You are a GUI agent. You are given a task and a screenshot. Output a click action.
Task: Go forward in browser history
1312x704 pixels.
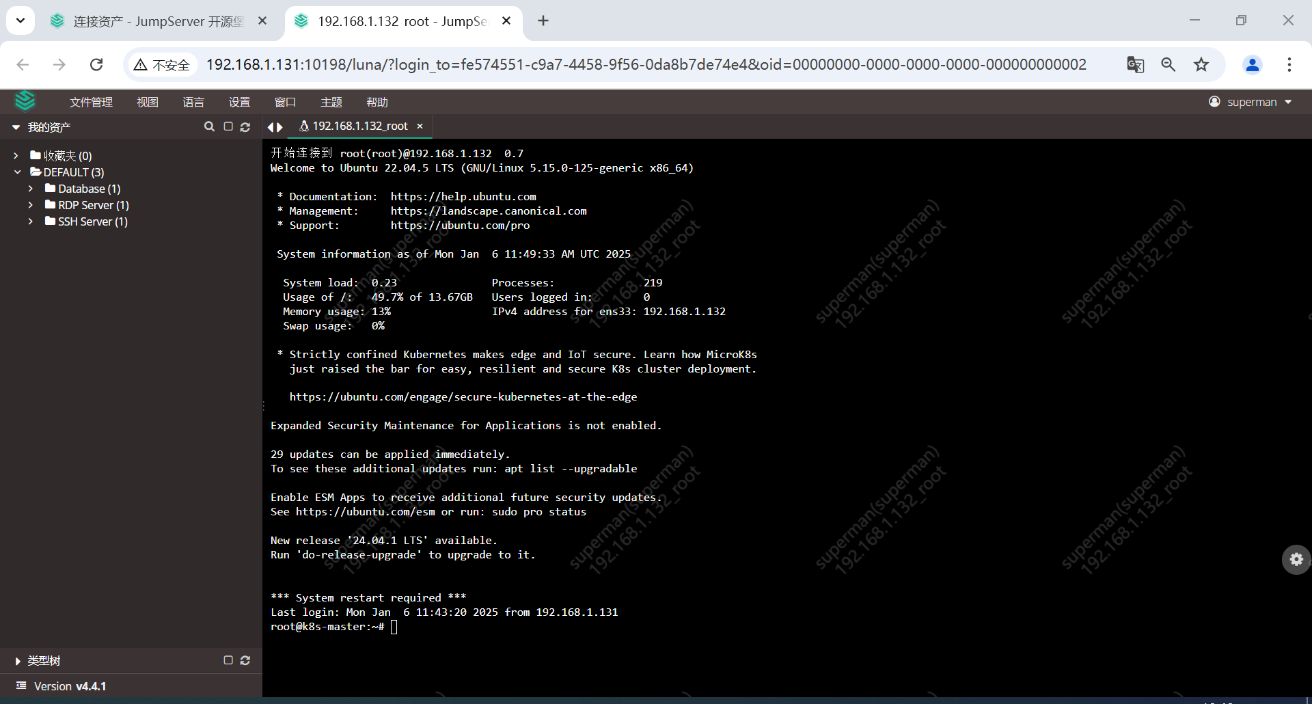59,65
